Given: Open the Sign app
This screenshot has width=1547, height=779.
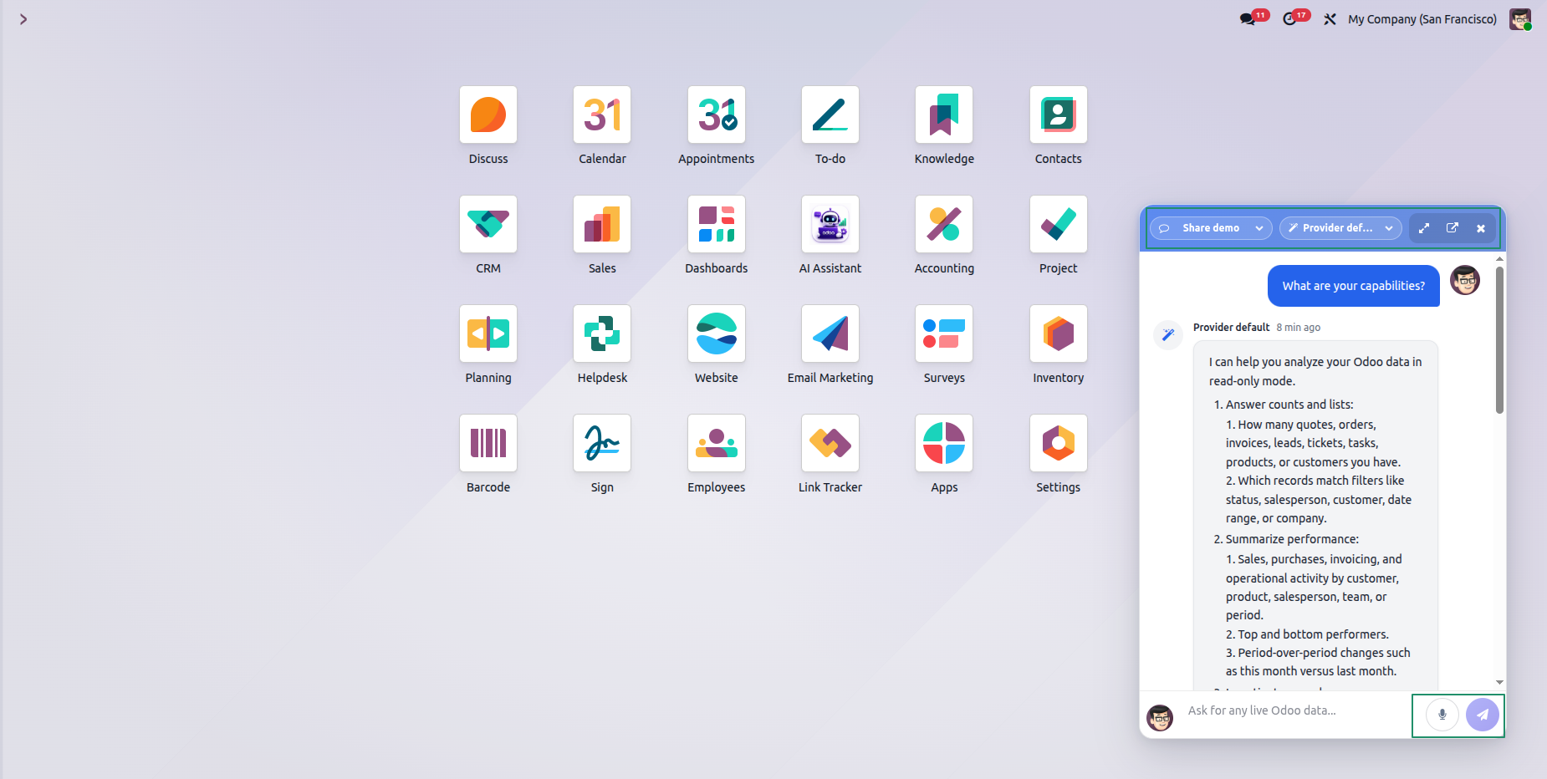Looking at the screenshot, I should pos(602,443).
